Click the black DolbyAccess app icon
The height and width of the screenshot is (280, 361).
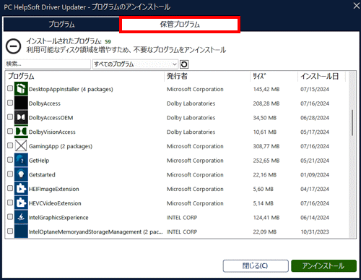(x=21, y=103)
